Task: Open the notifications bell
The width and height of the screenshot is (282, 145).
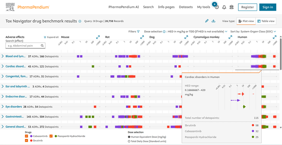Action: (x=224, y=7)
